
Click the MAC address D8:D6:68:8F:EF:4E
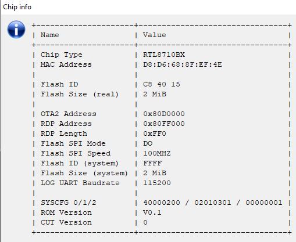pos(183,64)
